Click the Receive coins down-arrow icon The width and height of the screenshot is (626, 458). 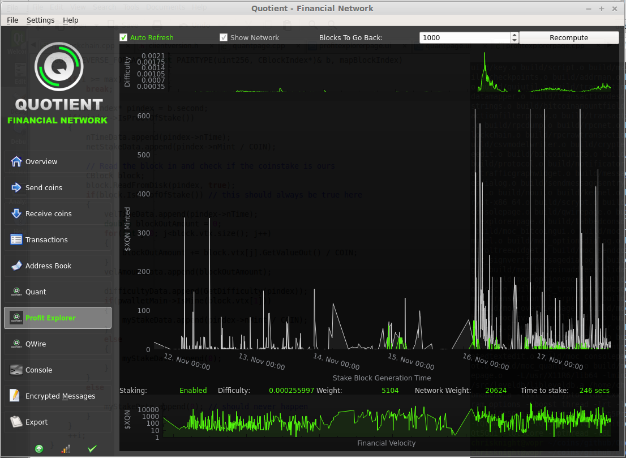(x=16, y=213)
